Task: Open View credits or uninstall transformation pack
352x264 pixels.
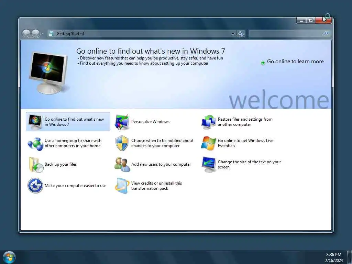Action: (156, 186)
